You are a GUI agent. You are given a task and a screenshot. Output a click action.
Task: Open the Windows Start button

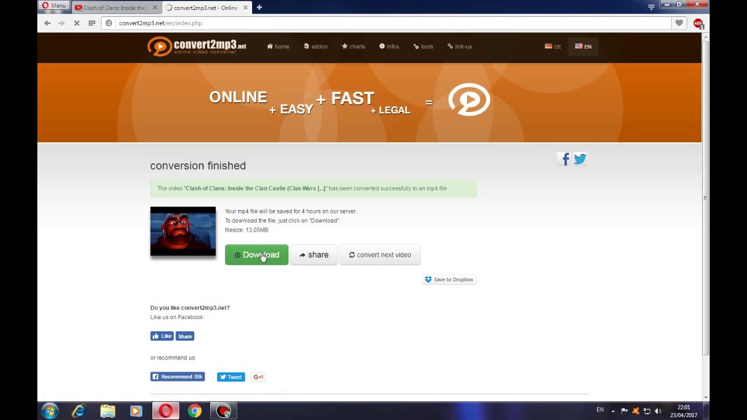(x=50, y=411)
